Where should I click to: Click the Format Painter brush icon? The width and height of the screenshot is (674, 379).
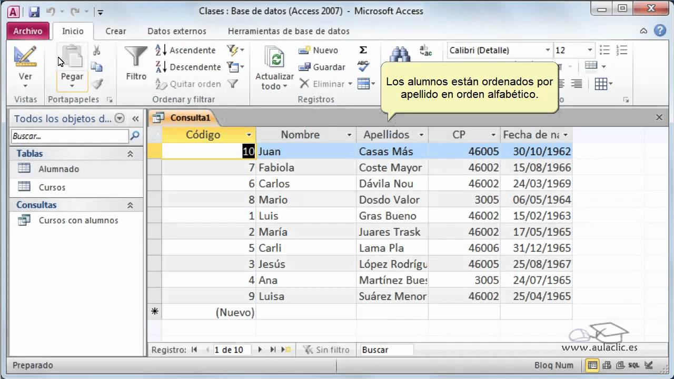96,84
